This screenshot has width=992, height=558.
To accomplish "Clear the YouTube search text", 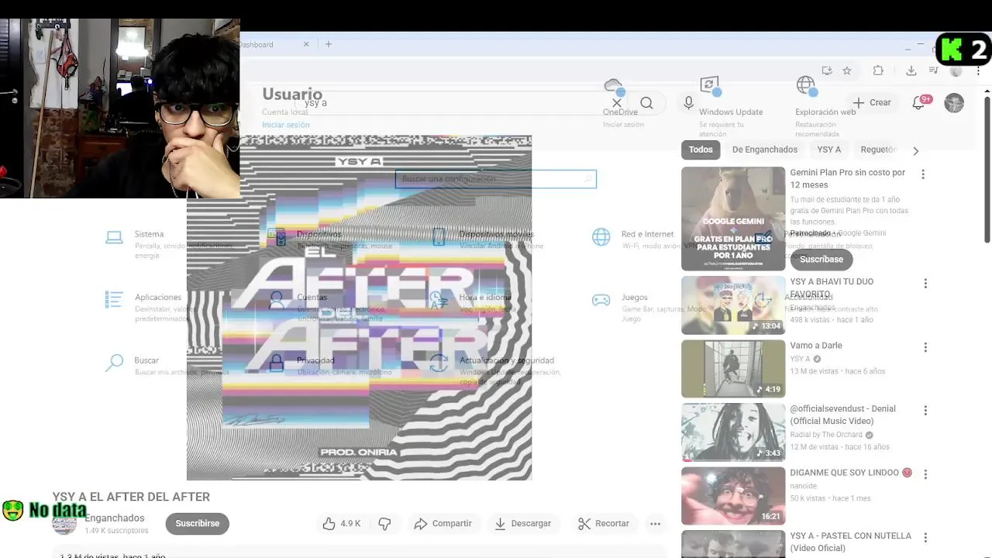I will (617, 102).
